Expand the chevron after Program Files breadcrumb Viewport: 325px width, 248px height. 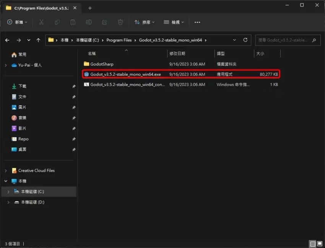(135, 40)
